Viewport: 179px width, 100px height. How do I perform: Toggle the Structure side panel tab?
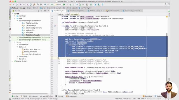(10, 26)
